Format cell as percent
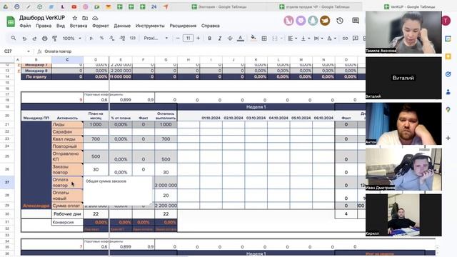Image resolution: width=457 pixels, height=257 pixels. coord(101,38)
